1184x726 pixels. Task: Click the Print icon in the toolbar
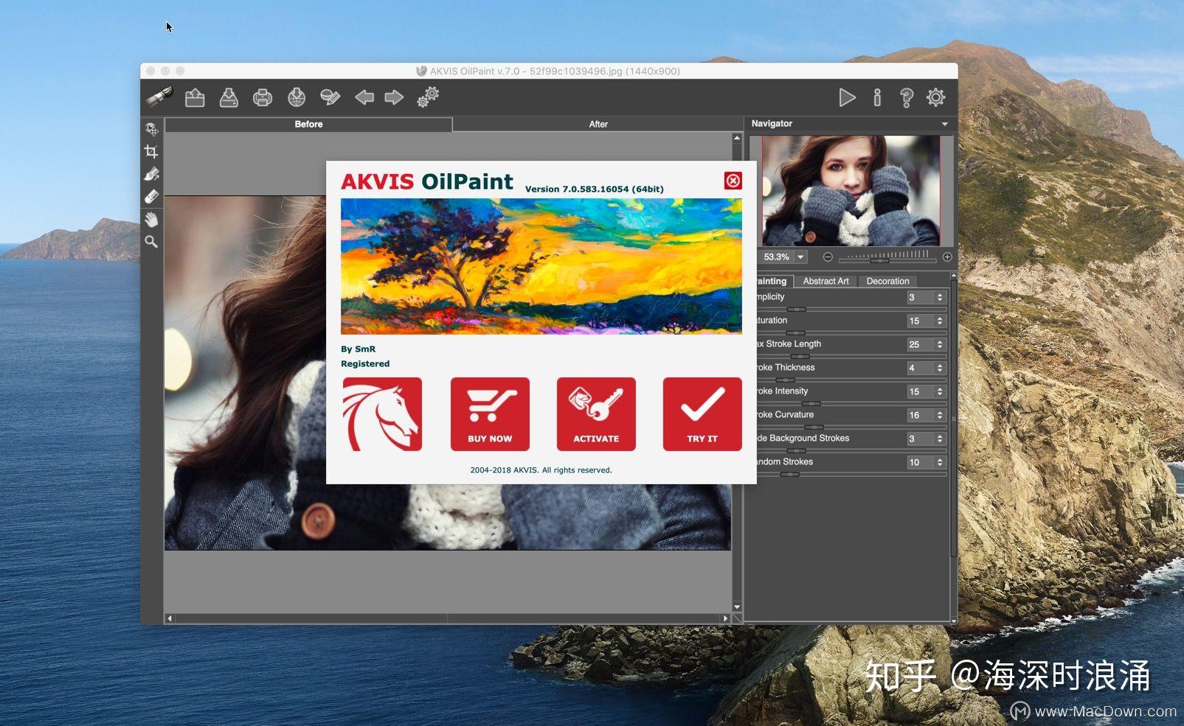click(x=262, y=97)
